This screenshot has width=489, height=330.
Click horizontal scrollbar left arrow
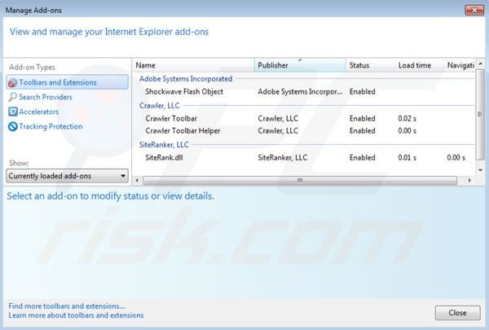[x=137, y=180]
